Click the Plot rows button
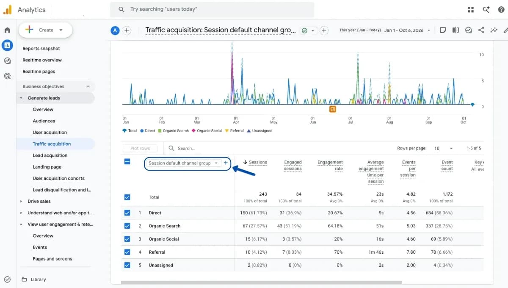The image size is (508, 288). click(x=140, y=148)
